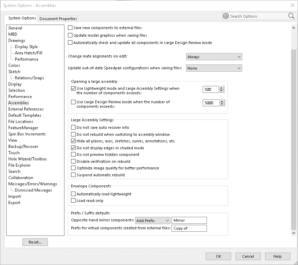Open File Locations options
This screenshot has height=265, width=298.
(21, 122)
